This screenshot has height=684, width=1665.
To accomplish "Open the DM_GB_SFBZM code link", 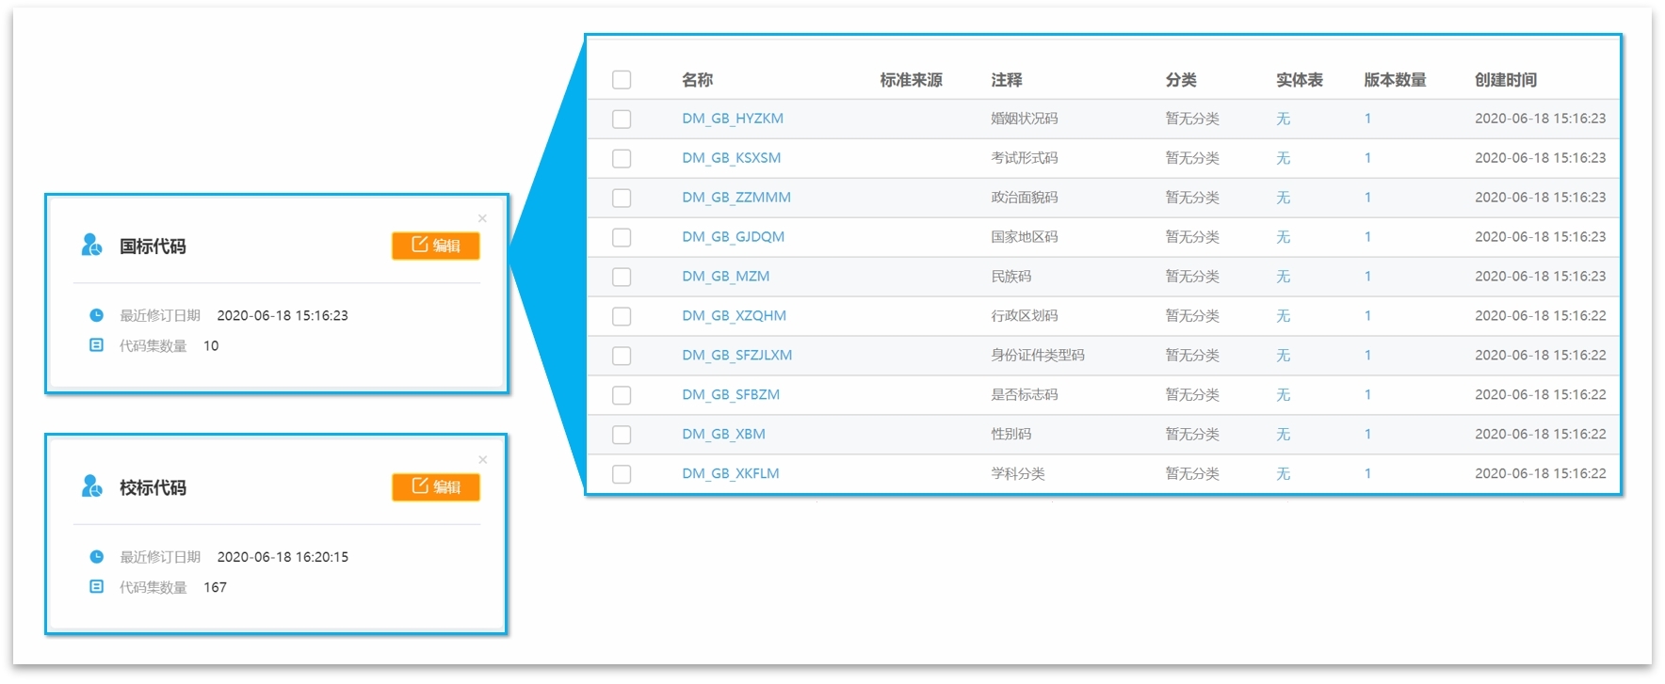I will point(731,395).
